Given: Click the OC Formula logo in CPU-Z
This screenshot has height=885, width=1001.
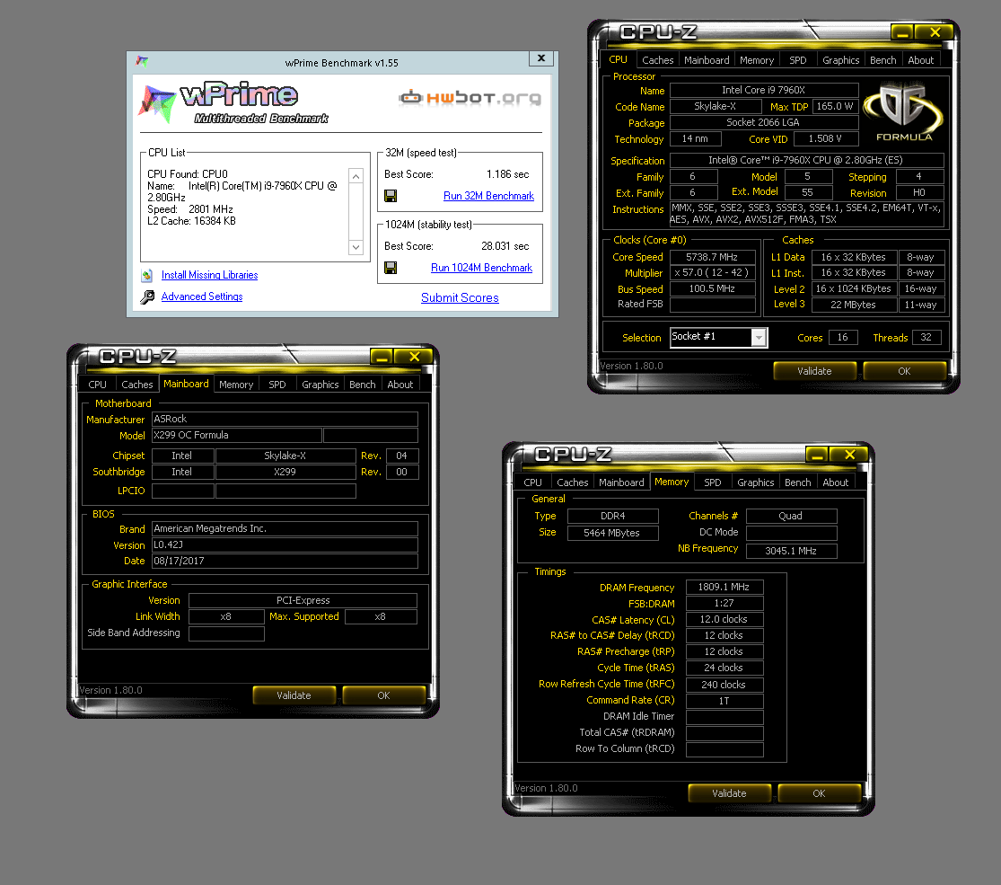Looking at the screenshot, I should tap(902, 111).
